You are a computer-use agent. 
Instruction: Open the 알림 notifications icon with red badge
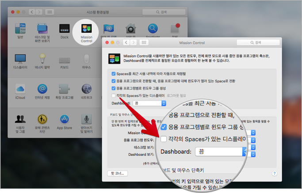pos(175,28)
